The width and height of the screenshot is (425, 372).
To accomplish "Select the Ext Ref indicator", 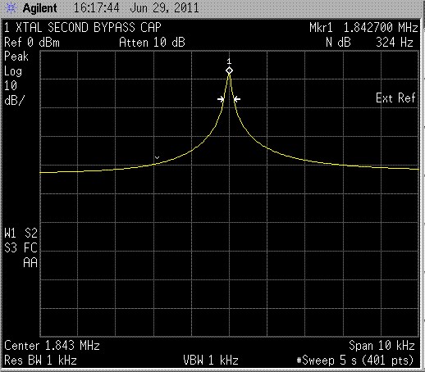I will point(395,98).
